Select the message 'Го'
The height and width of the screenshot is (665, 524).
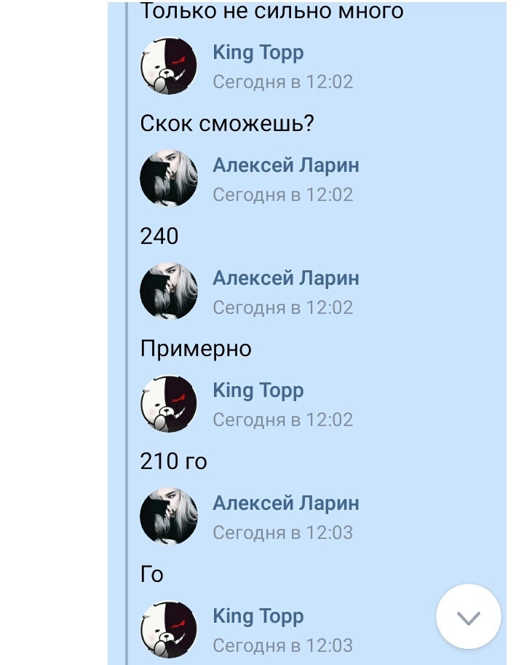[x=151, y=574]
